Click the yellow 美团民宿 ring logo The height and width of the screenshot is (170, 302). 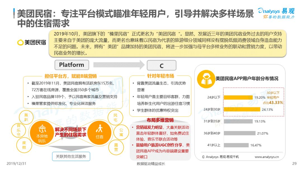[x=20, y=42]
